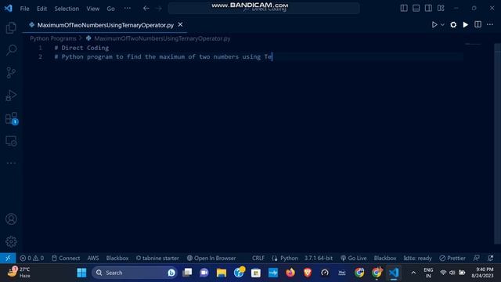Viewport: 501px width, 282px height.
Task: Click the editor minimap preview
Action: pos(473,44)
